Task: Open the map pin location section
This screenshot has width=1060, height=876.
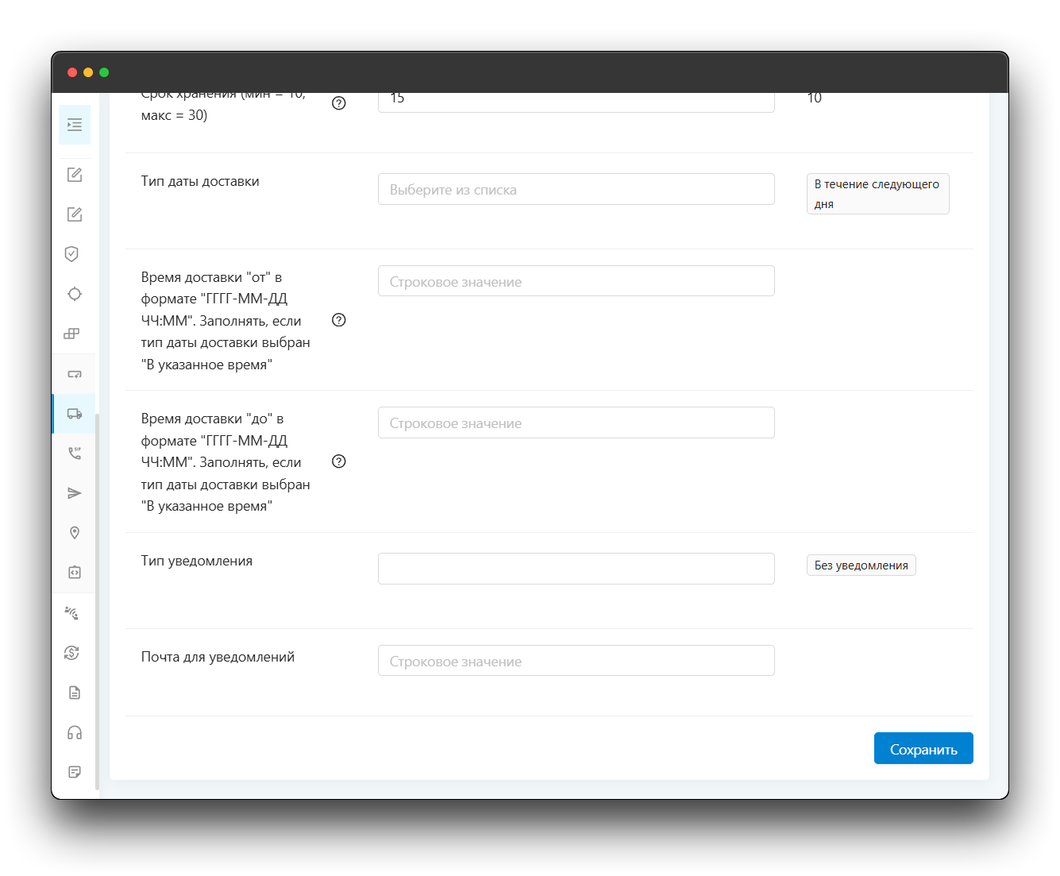Action: click(x=75, y=533)
